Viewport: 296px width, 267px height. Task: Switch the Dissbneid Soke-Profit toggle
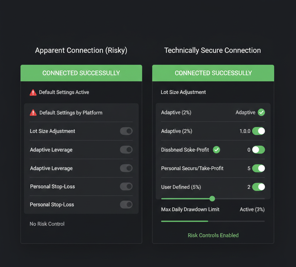point(258,150)
